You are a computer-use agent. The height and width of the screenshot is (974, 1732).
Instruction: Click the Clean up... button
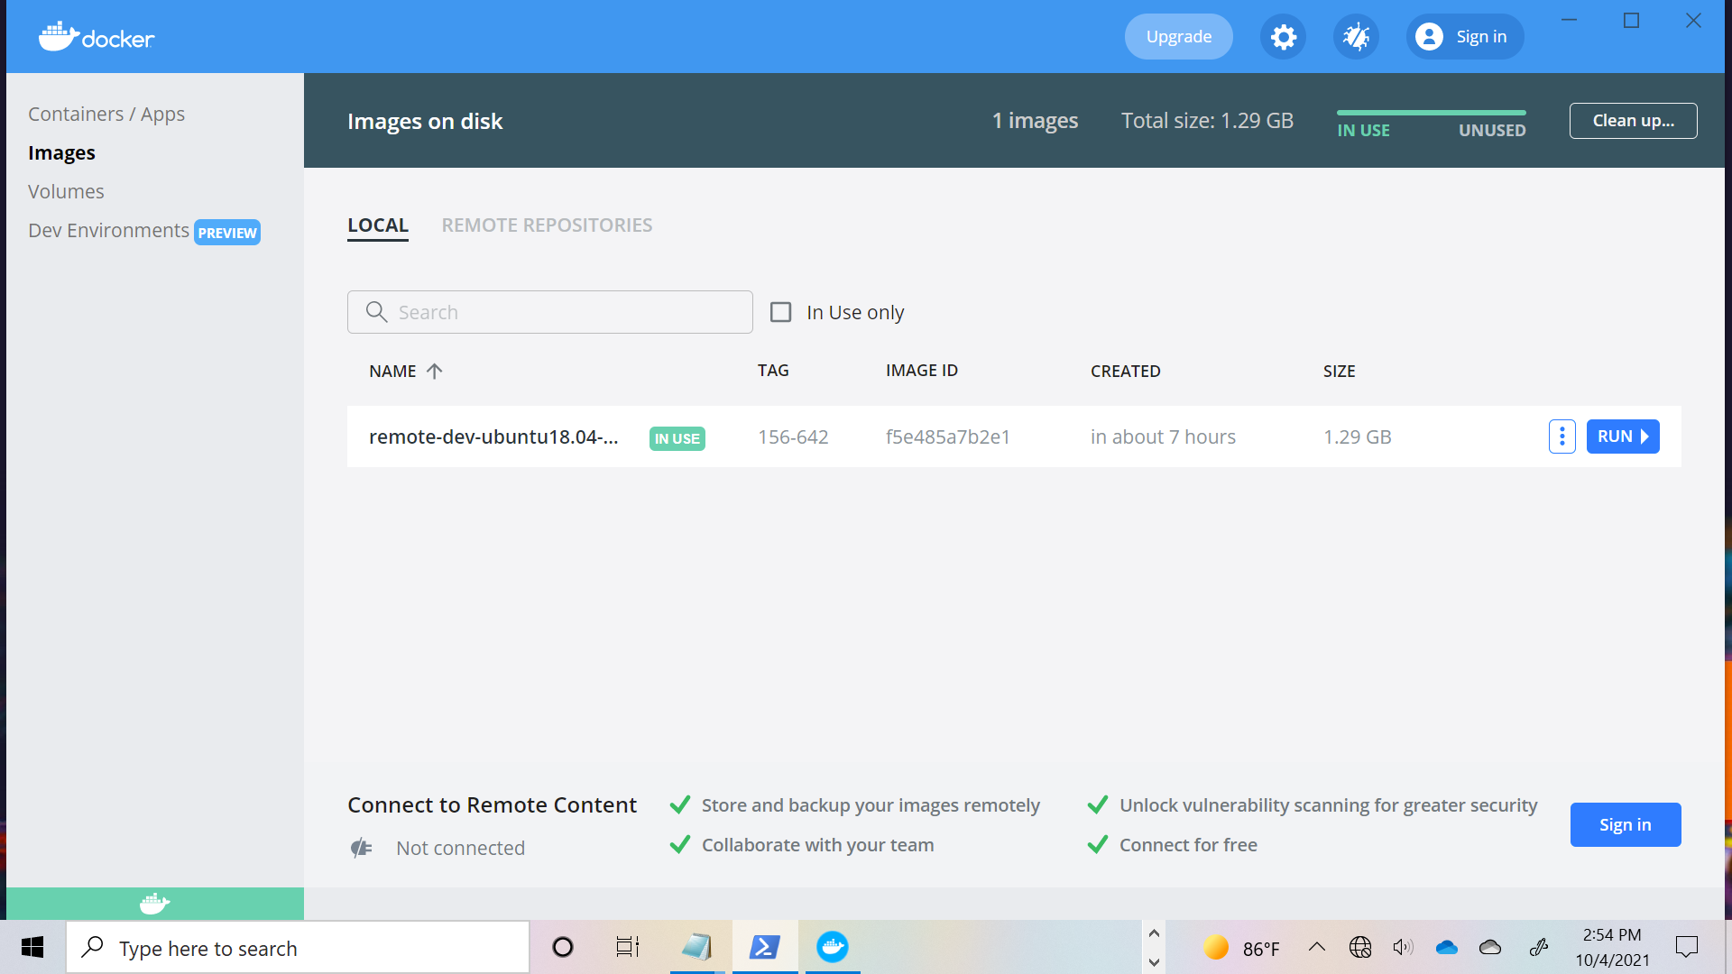(1633, 121)
